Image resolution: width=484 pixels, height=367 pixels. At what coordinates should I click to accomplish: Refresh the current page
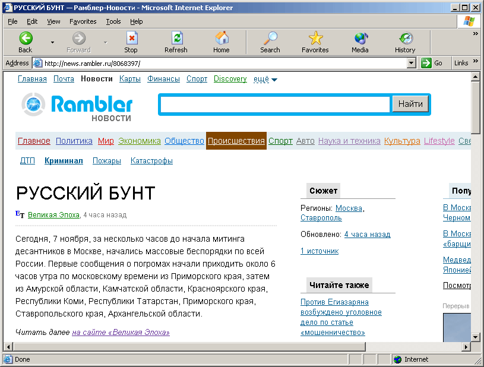pyautogui.click(x=176, y=39)
